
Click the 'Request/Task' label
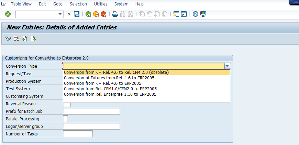pos(19,74)
